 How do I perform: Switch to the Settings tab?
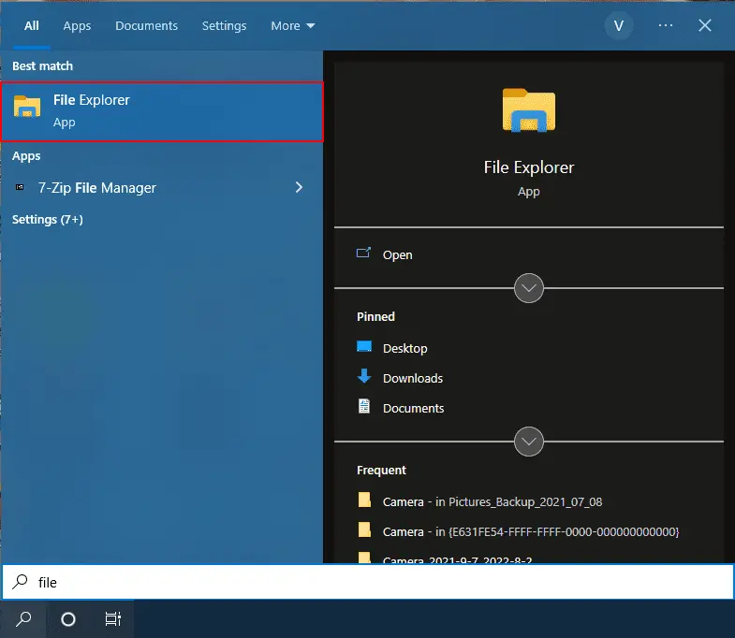(x=224, y=26)
